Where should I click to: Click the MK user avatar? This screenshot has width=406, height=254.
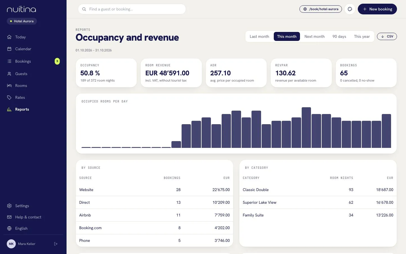tap(11, 244)
